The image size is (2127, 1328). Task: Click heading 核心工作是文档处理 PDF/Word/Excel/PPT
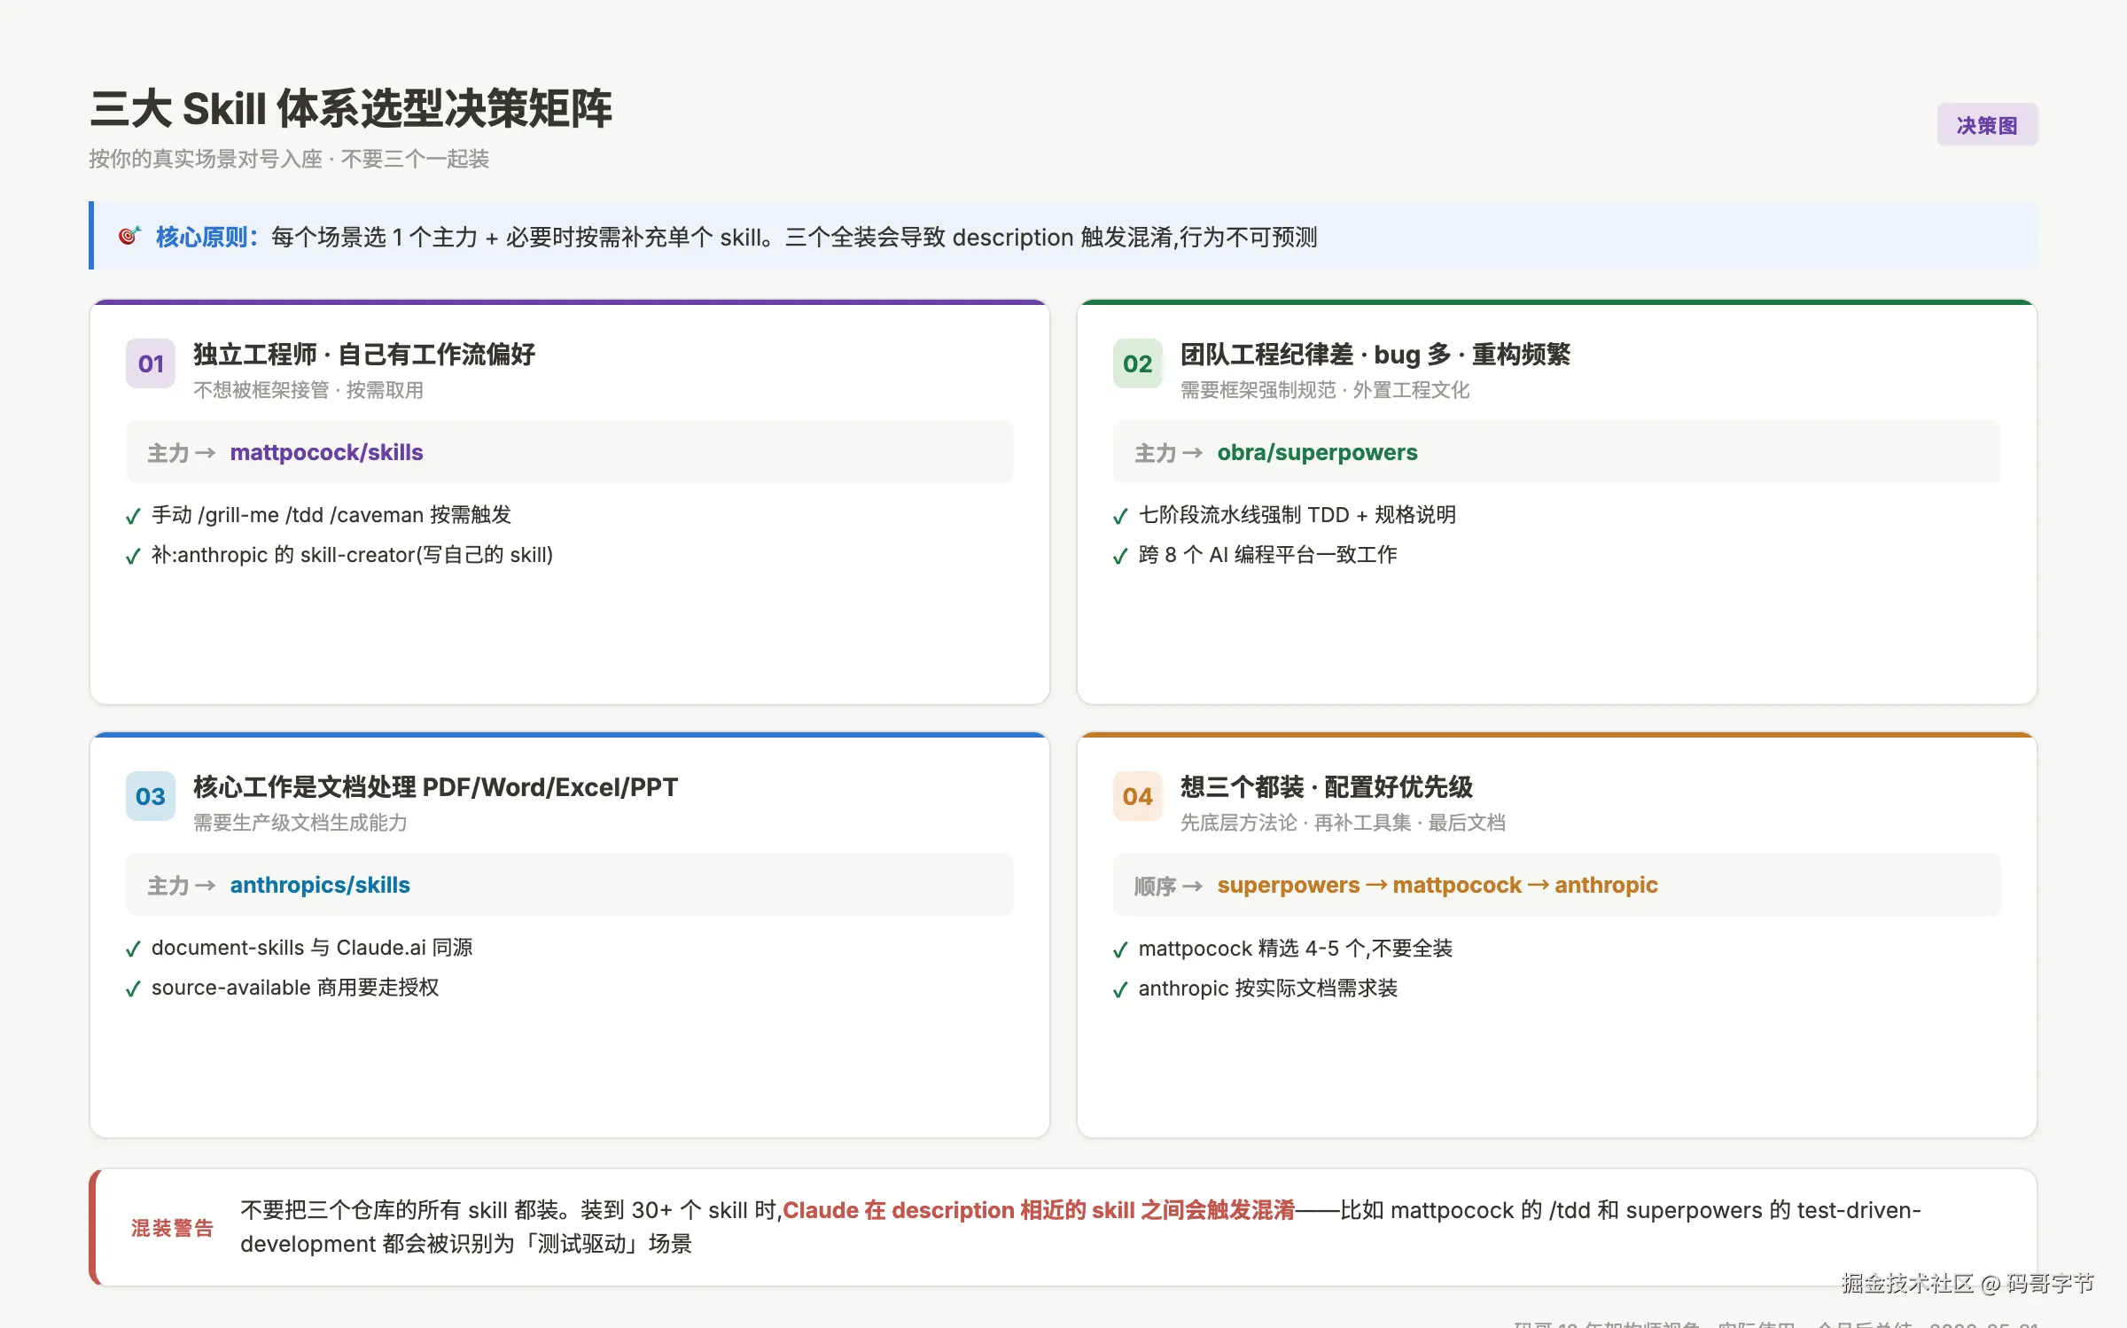(x=435, y=787)
